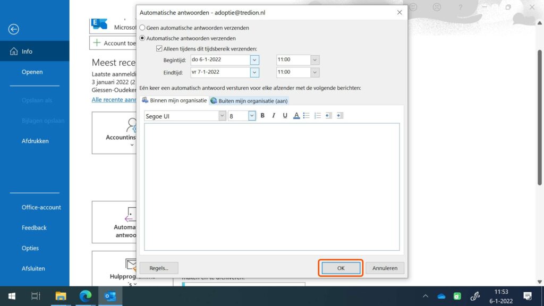Apply numbered list formatting

pos(318,115)
